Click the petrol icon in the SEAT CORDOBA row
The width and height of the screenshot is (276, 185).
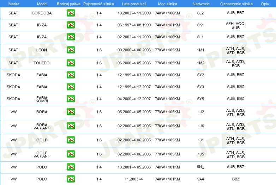pos(71,13)
